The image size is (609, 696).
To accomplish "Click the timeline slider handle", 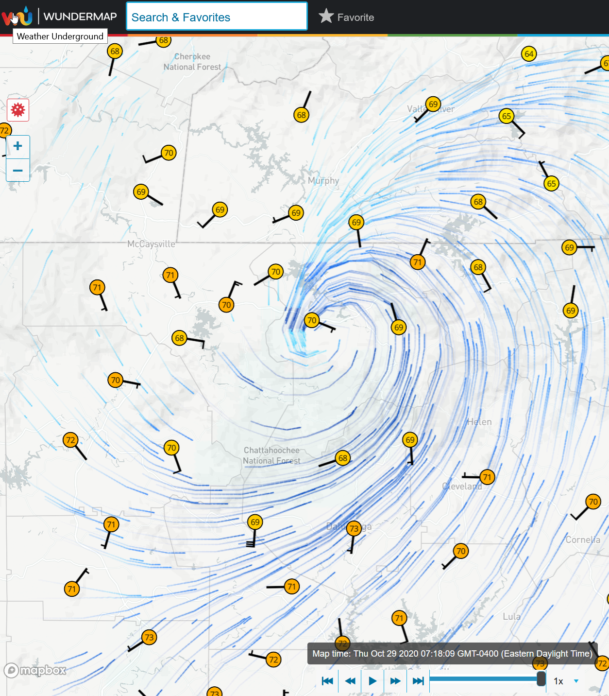I will [541, 679].
